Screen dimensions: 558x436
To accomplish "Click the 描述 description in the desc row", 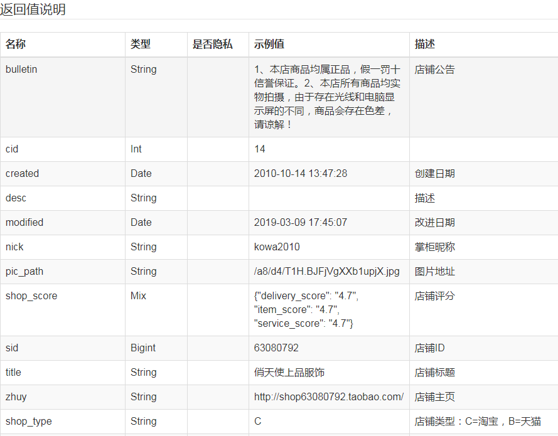I will click(425, 198).
